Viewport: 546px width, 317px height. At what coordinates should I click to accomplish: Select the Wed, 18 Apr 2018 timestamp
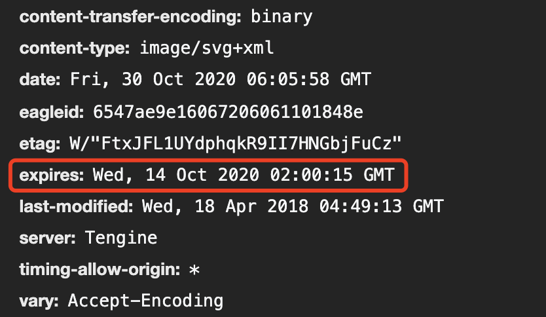click(x=293, y=206)
